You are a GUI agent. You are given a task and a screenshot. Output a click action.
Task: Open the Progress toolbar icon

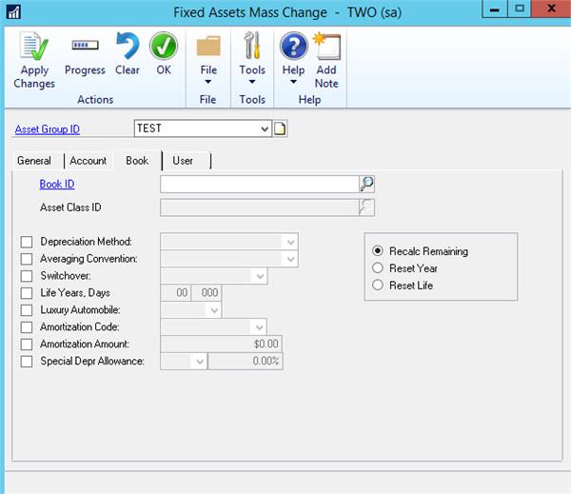coord(85,47)
